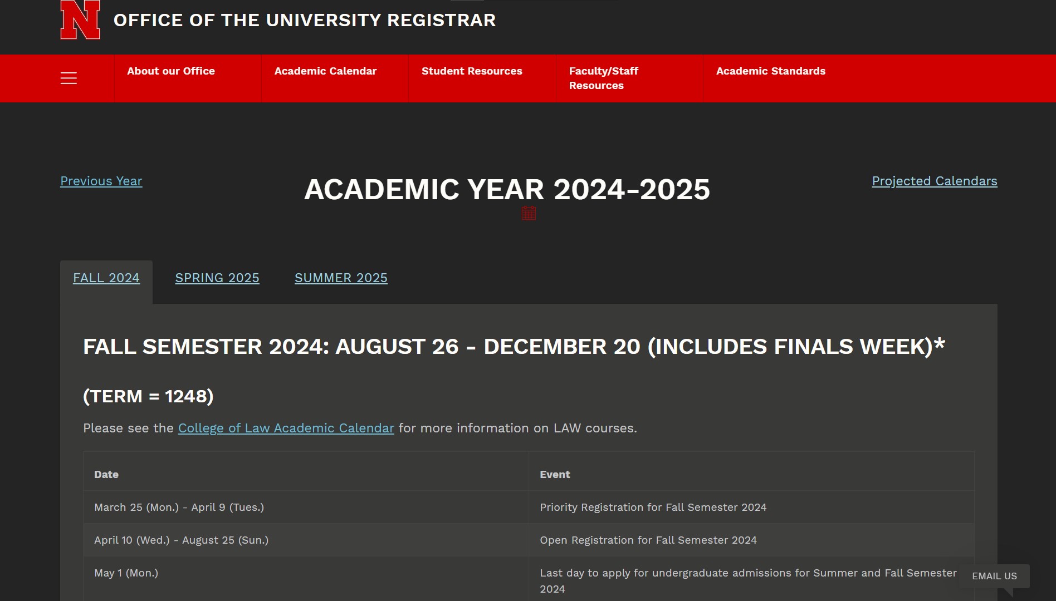Open the Academic Standards menu
This screenshot has width=1056, height=601.
(x=770, y=71)
